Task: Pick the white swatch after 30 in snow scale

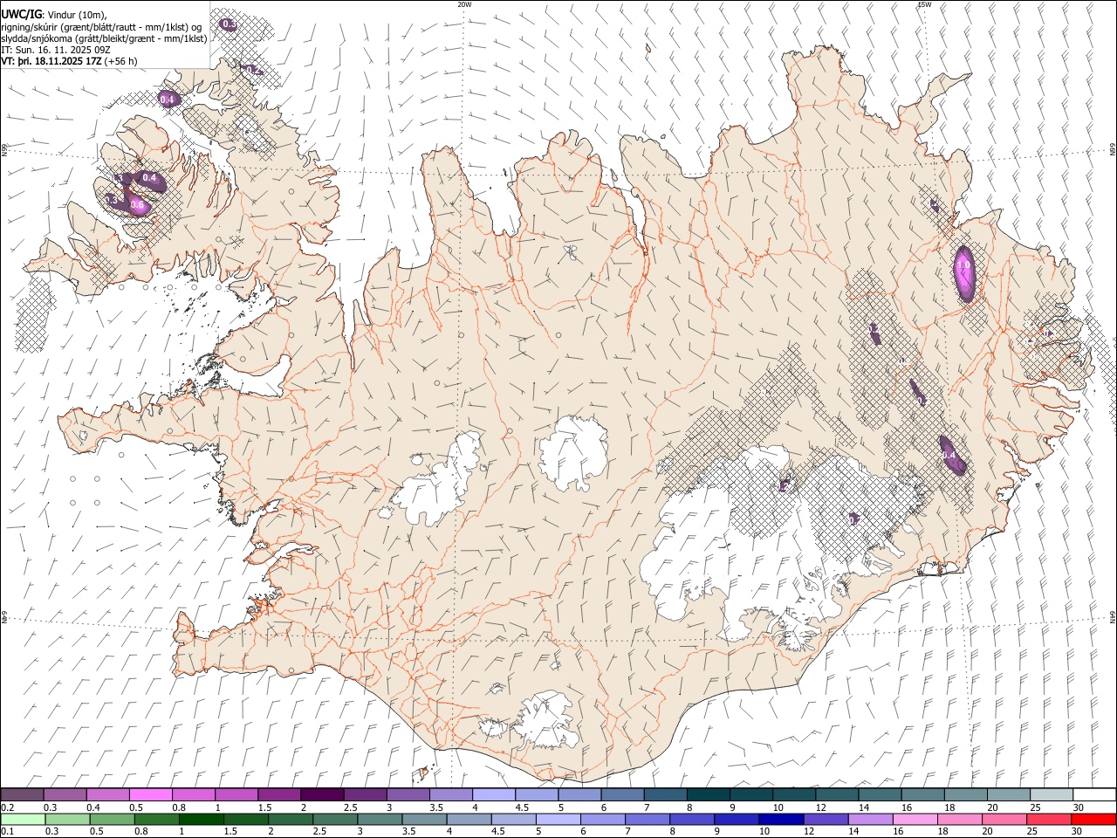Action: click(x=1093, y=795)
